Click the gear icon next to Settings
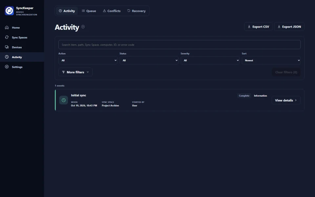Image resolution: width=315 pixels, height=197 pixels. coord(7,67)
